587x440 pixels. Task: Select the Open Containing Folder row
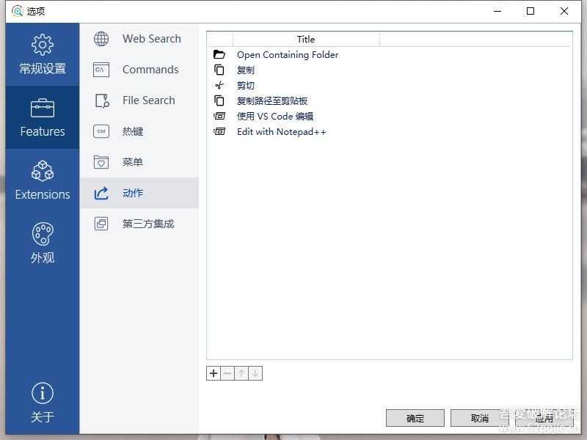(x=390, y=54)
